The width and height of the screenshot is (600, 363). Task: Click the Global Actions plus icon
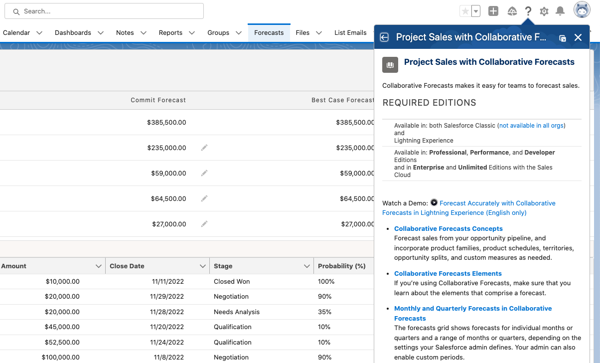point(493,11)
